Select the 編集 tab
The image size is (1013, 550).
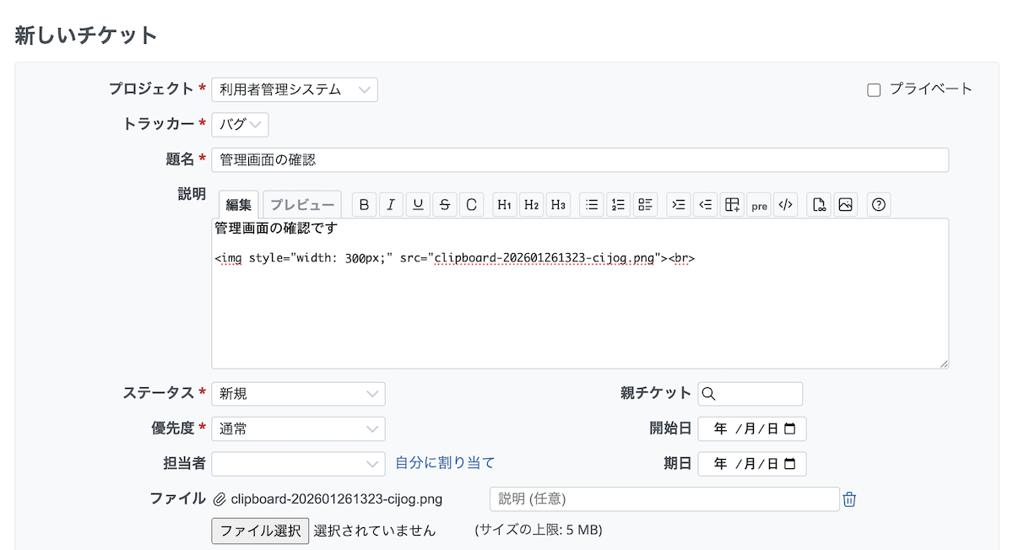[239, 205]
